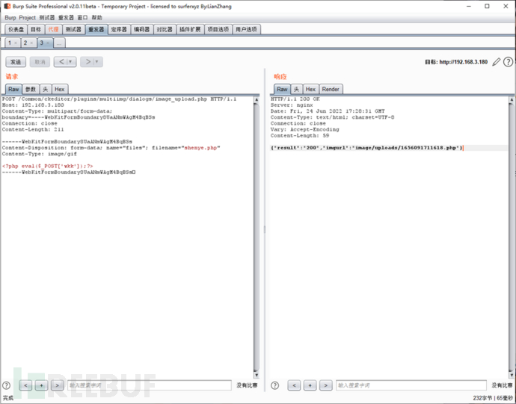Image resolution: width=516 pixels, height=404 pixels.
Task: Switch to the 目标 target tab
Action: coord(36,30)
